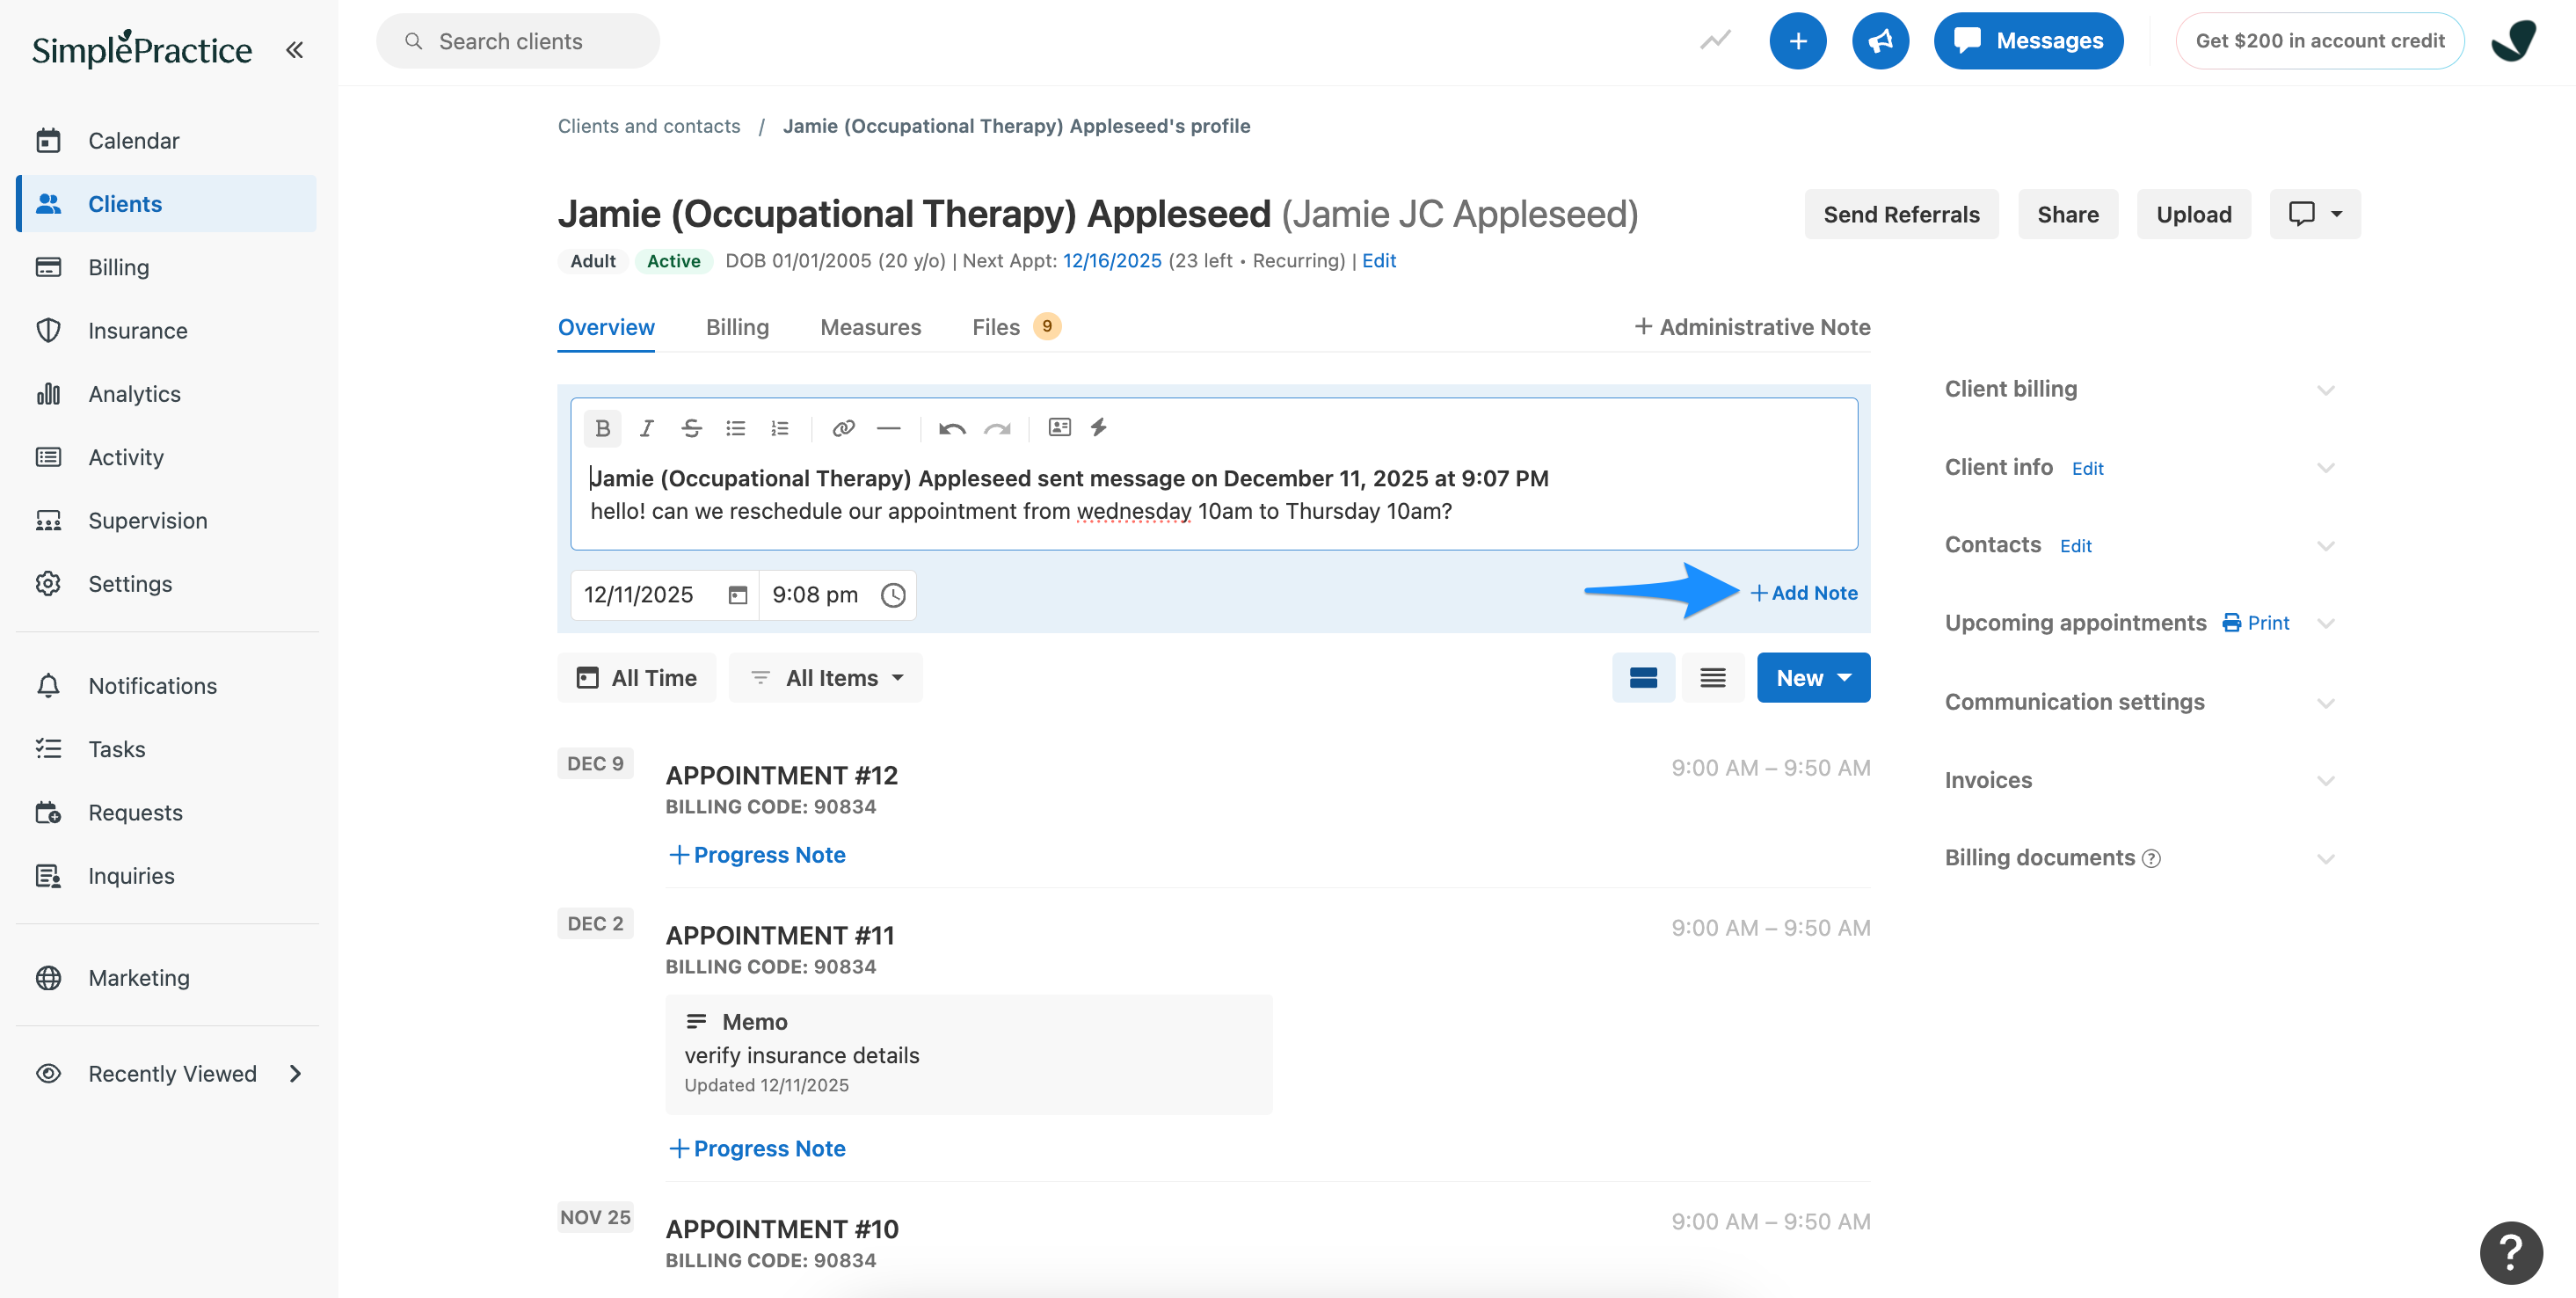The image size is (2576, 1298).
Task: Click the blue plus create button
Action: tap(1797, 41)
